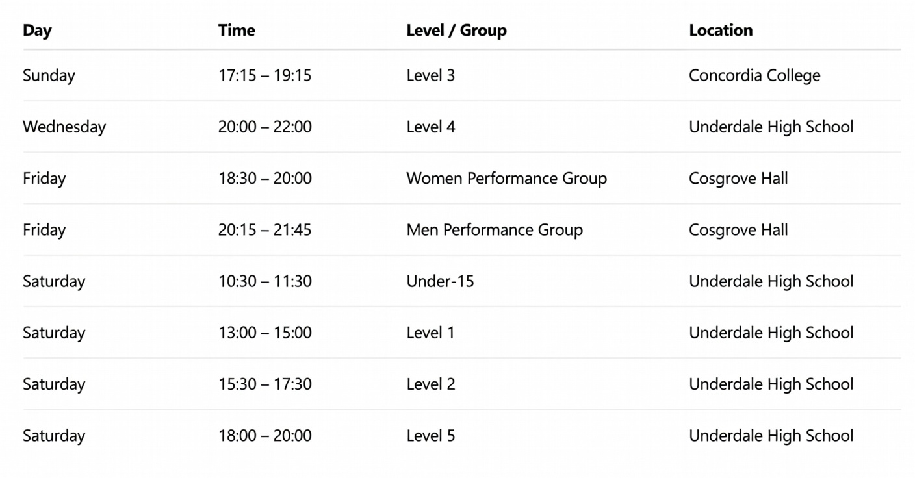The image size is (915, 478).
Task: Click the 18:30 – 20:00 time cell
Action: [x=264, y=178]
